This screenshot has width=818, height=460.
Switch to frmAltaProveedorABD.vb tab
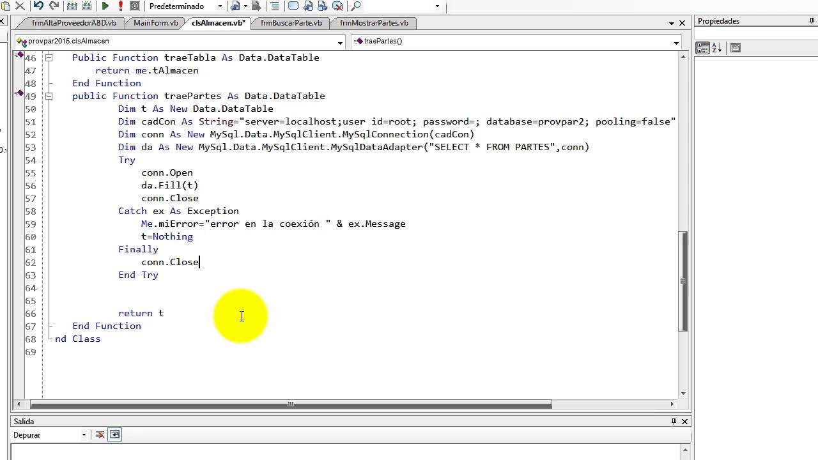73,23
